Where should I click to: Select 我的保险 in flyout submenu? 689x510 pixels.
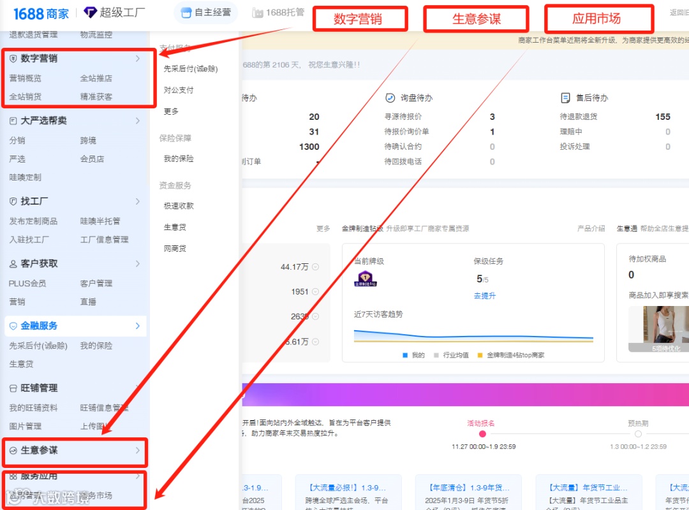(179, 159)
